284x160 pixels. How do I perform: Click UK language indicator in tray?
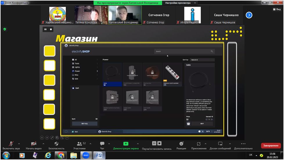click(251, 155)
